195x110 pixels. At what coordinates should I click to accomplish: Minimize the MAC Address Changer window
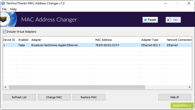point(166,3)
